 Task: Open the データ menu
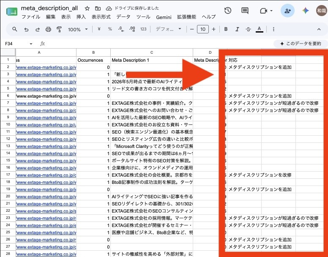coord(123,17)
